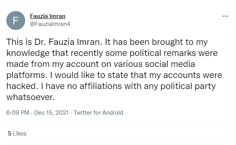Click the word 'affiliations' in the tweet
Image resolution: width=236 pixels, height=145 pixels.
100,86
